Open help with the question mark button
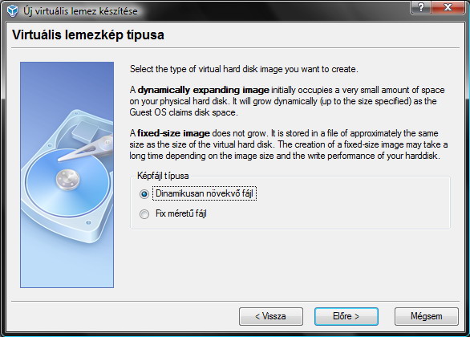 [x=421, y=6]
